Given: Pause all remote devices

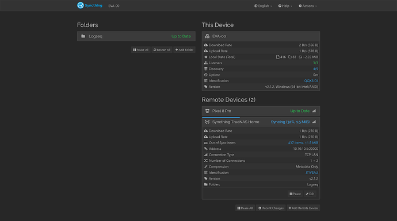Looking at the screenshot, I should 245,208.
